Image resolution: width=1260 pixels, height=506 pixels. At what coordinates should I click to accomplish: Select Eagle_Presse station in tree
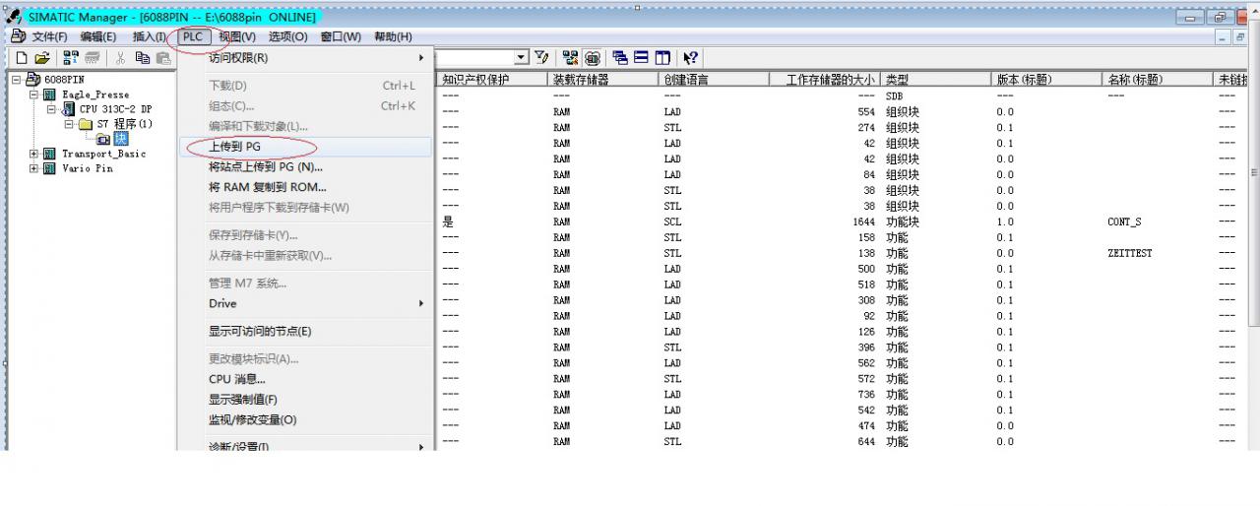(95, 95)
